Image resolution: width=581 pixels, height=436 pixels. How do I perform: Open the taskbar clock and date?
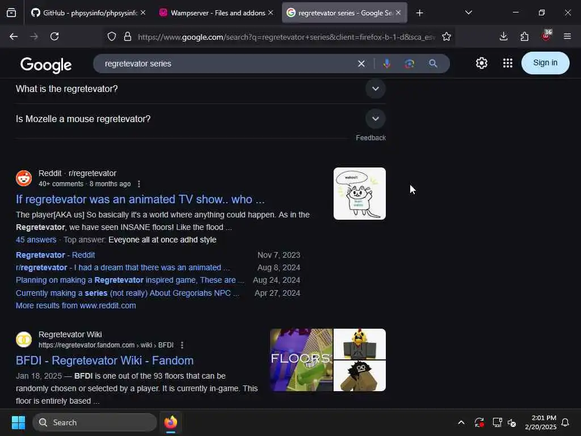541,422
